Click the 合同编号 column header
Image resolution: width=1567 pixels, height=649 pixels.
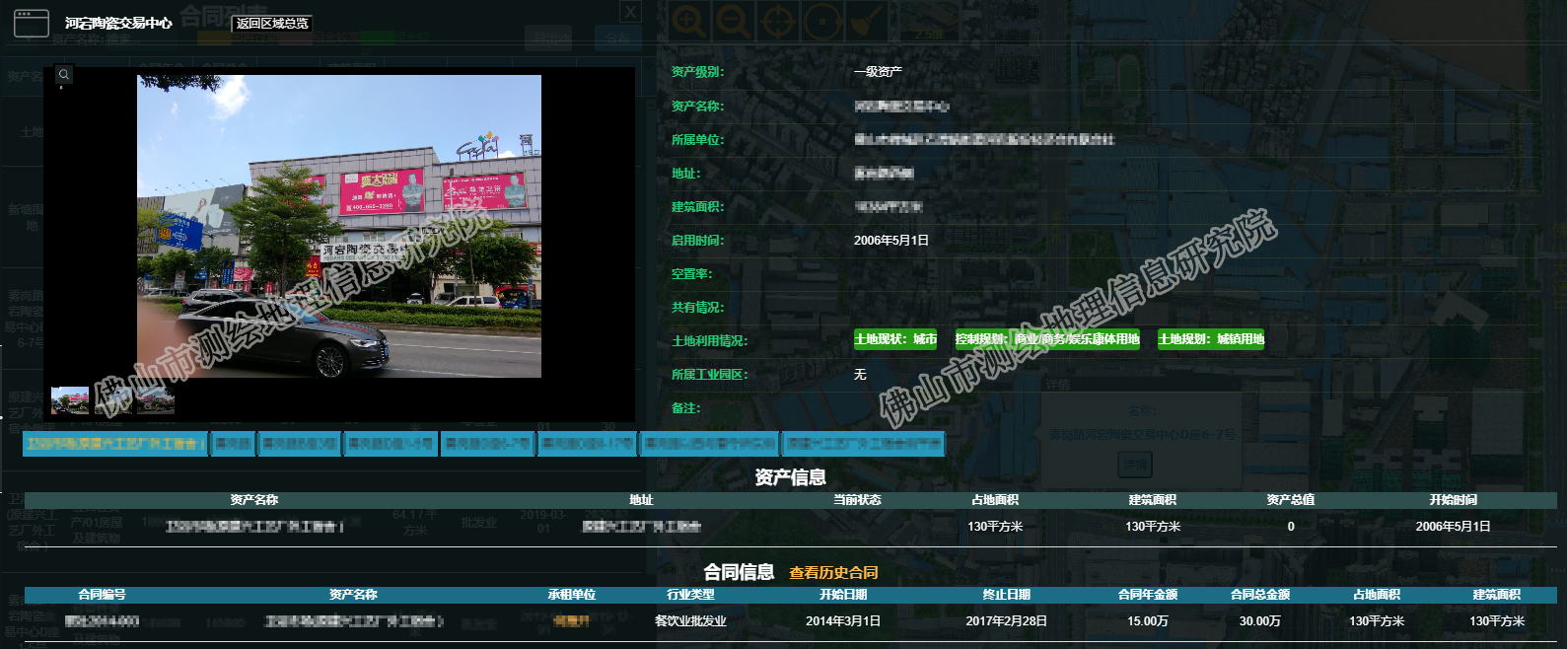[103, 595]
